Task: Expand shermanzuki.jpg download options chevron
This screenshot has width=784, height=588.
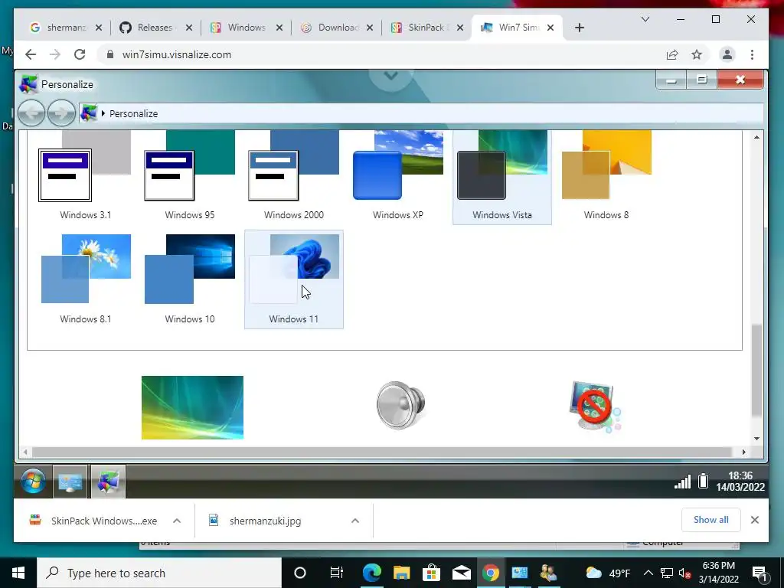Action: (x=355, y=521)
